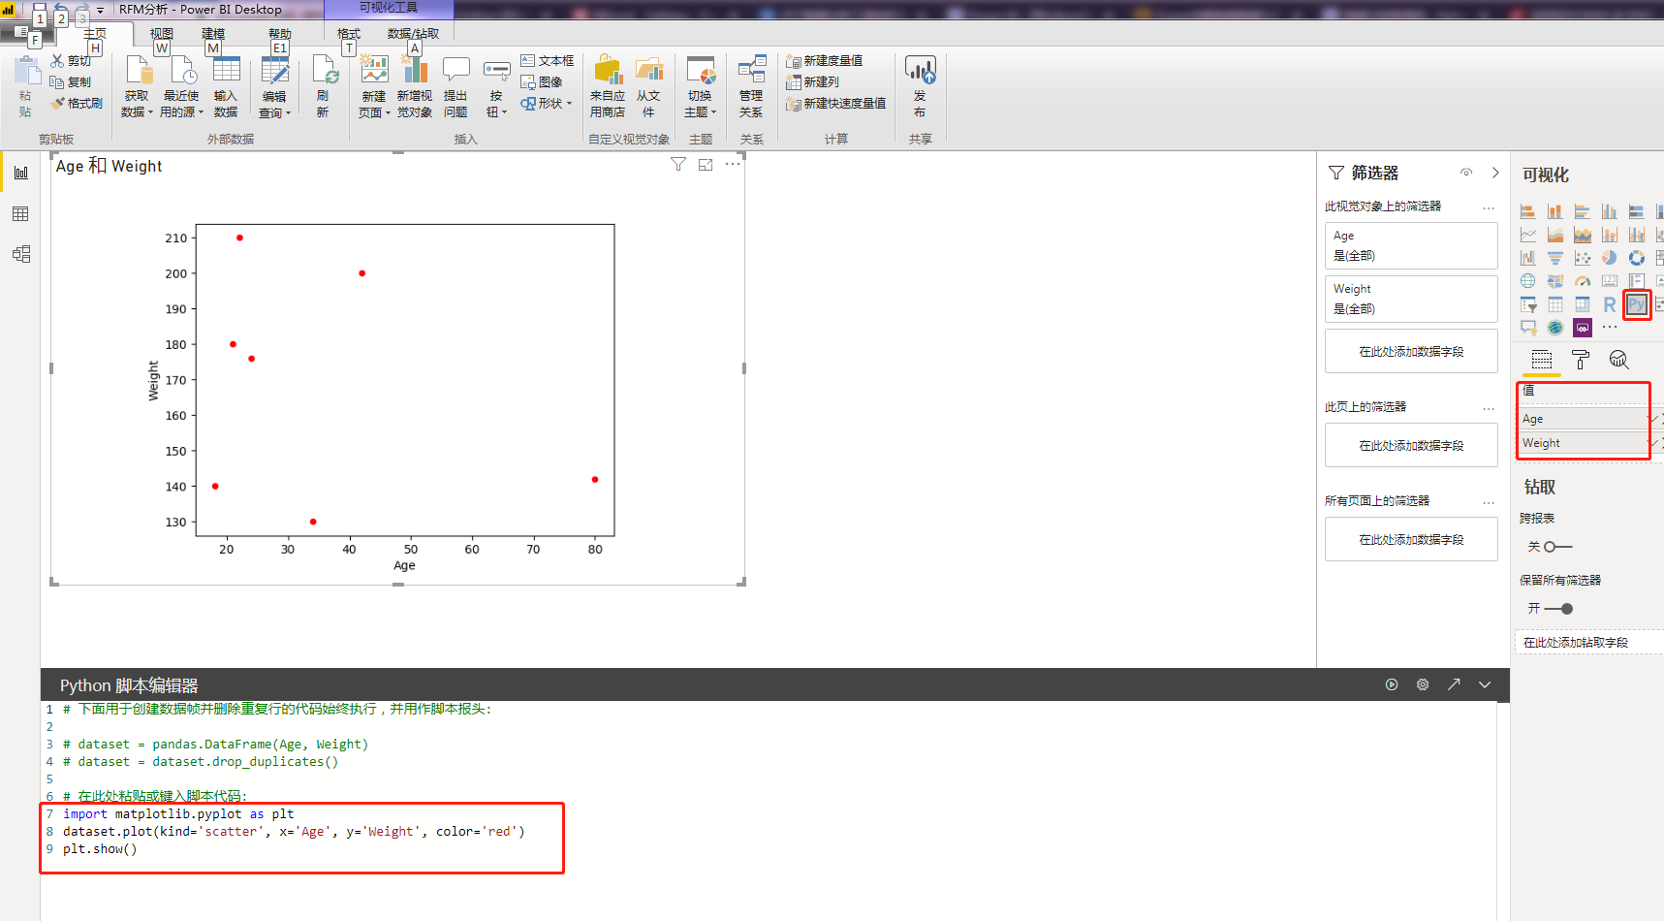Open the Analytics magnifier pane icon
Viewport: 1664px width, 921px height.
(x=1618, y=360)
